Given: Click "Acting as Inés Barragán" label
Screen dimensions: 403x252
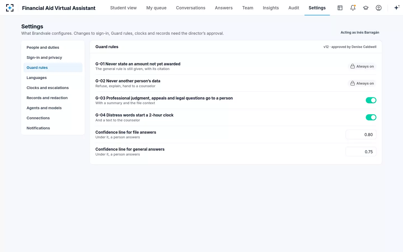Looking at the screenshot, I should point(360,32).
